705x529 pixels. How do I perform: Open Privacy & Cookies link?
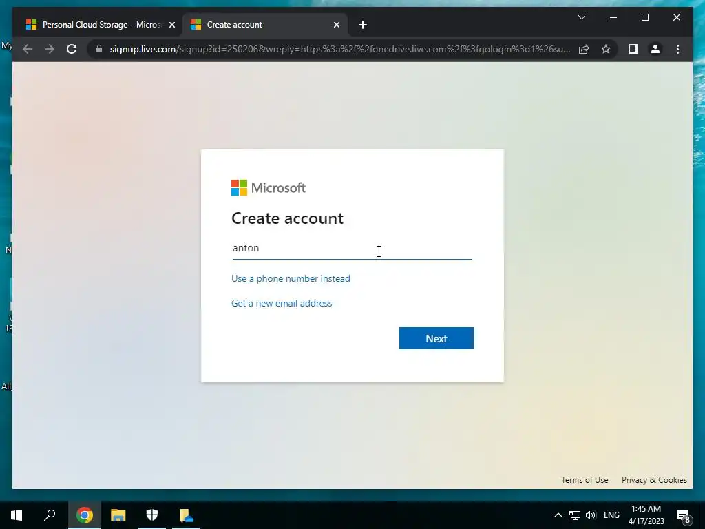654,480
